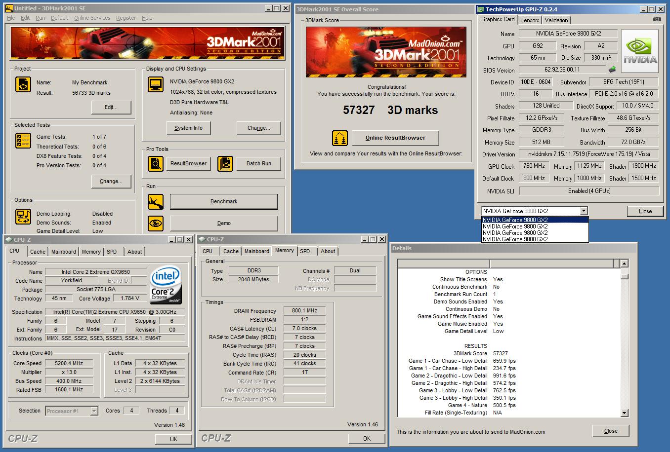Open the File menu in 3DMark2001
The height and width of the screenshot is (452, 670).
coord(11,18)
